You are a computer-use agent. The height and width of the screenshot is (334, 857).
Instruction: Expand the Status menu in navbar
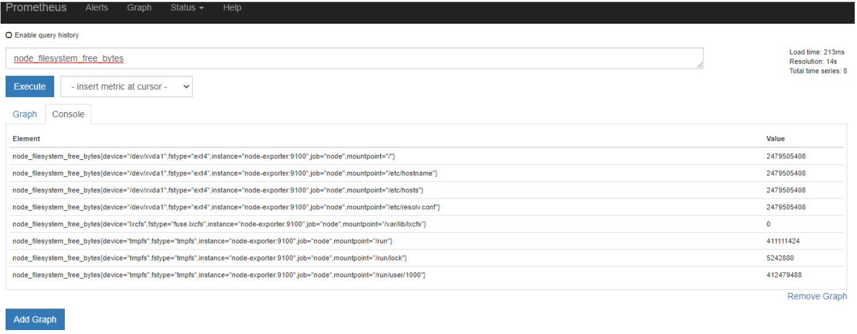point(187,8)
